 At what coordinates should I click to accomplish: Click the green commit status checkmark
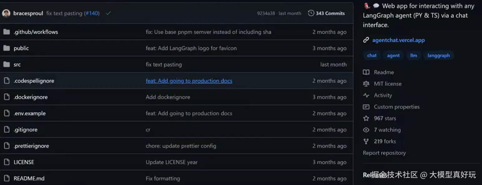(108, 13)
